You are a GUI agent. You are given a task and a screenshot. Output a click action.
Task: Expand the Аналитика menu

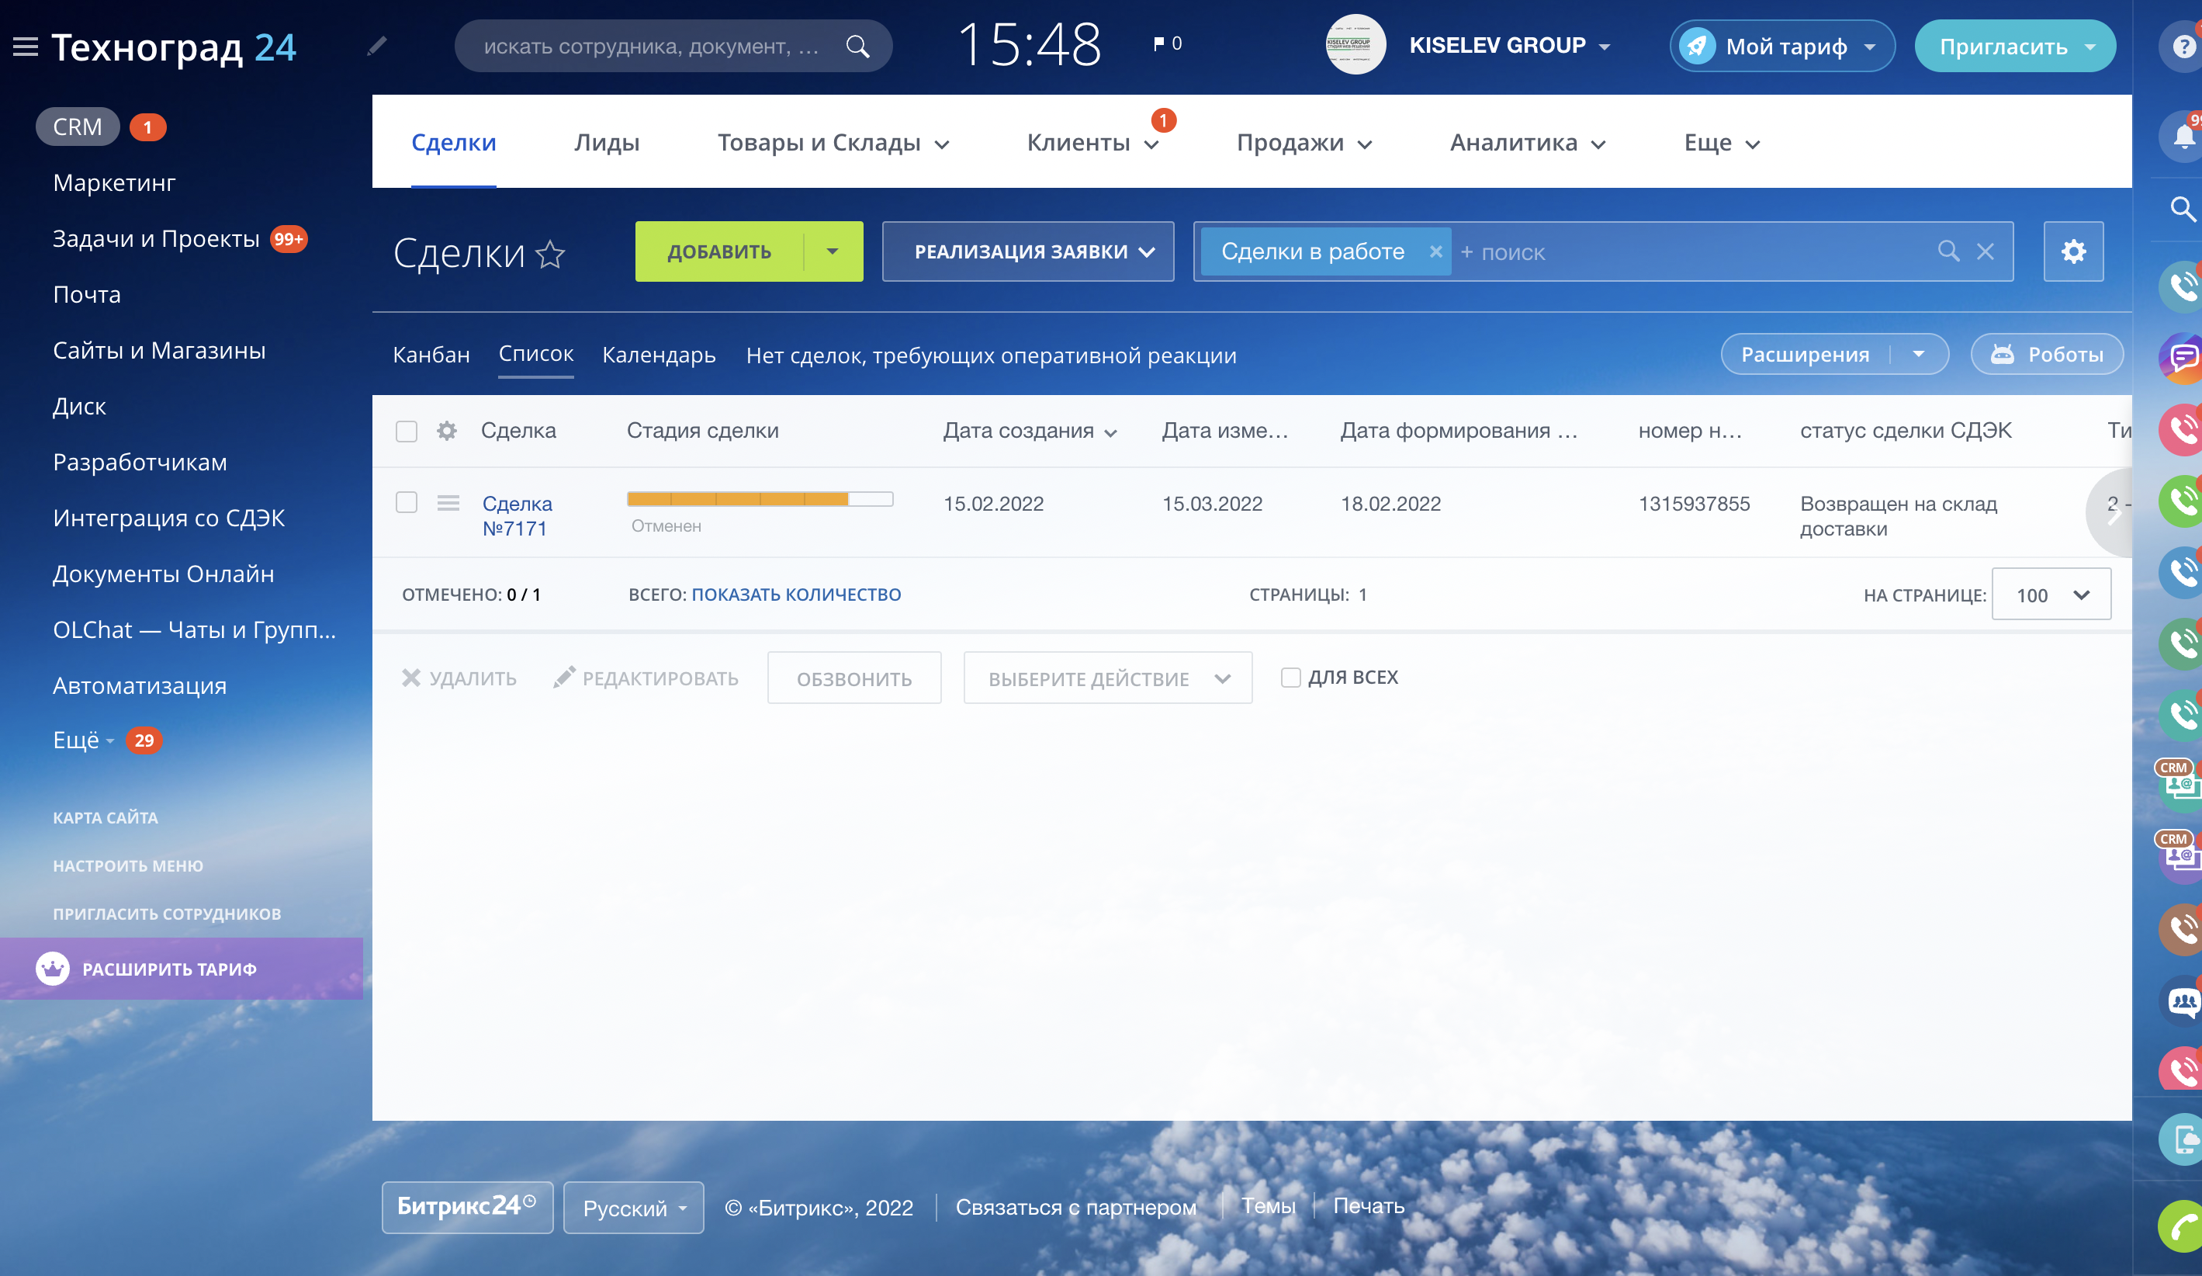(x=1529, y=143)
